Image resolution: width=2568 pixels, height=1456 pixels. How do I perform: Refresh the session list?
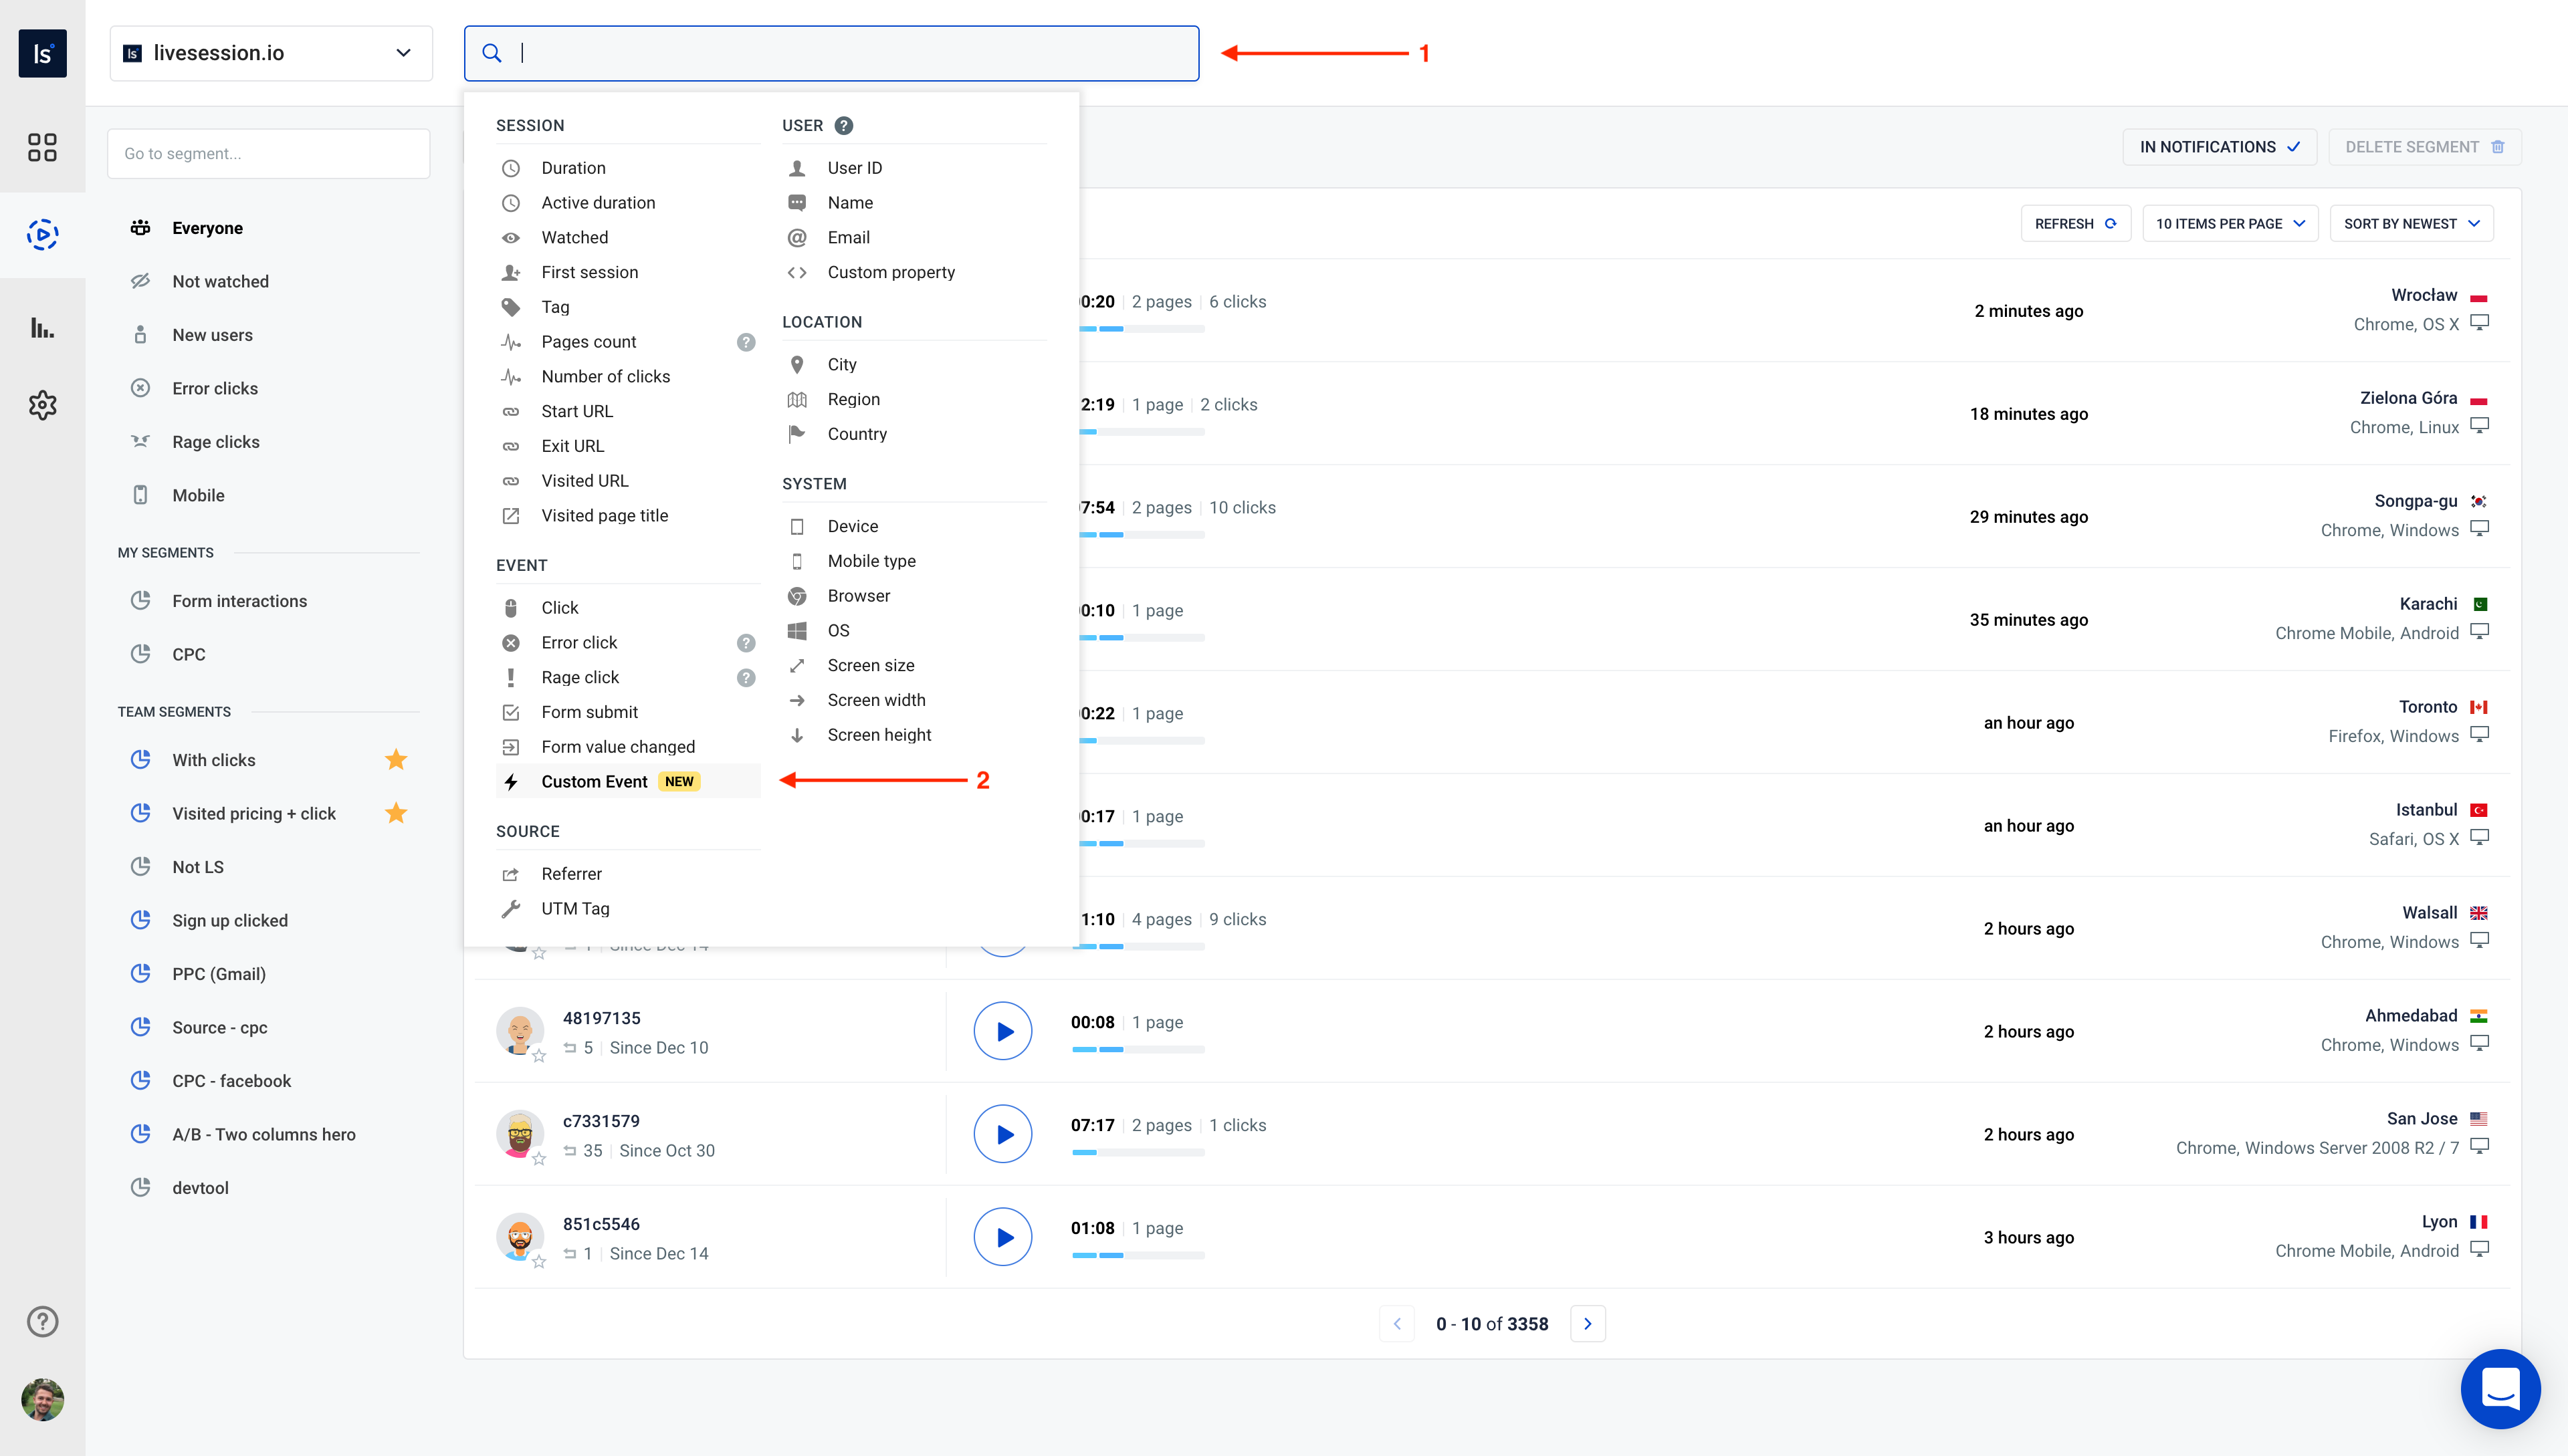click(x=2075, y=223)
